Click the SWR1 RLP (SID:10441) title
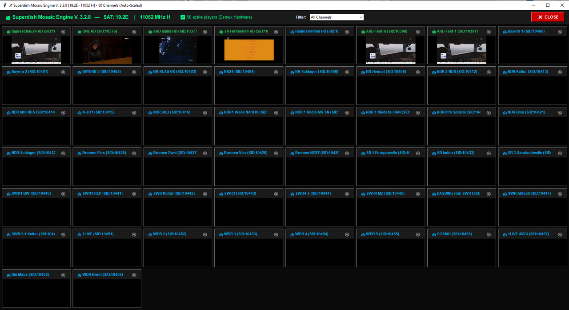The width and height of the screenshot is (569, 310). coord(102,193)
